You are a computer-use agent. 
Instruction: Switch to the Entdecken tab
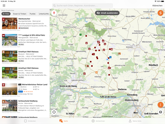30,121
